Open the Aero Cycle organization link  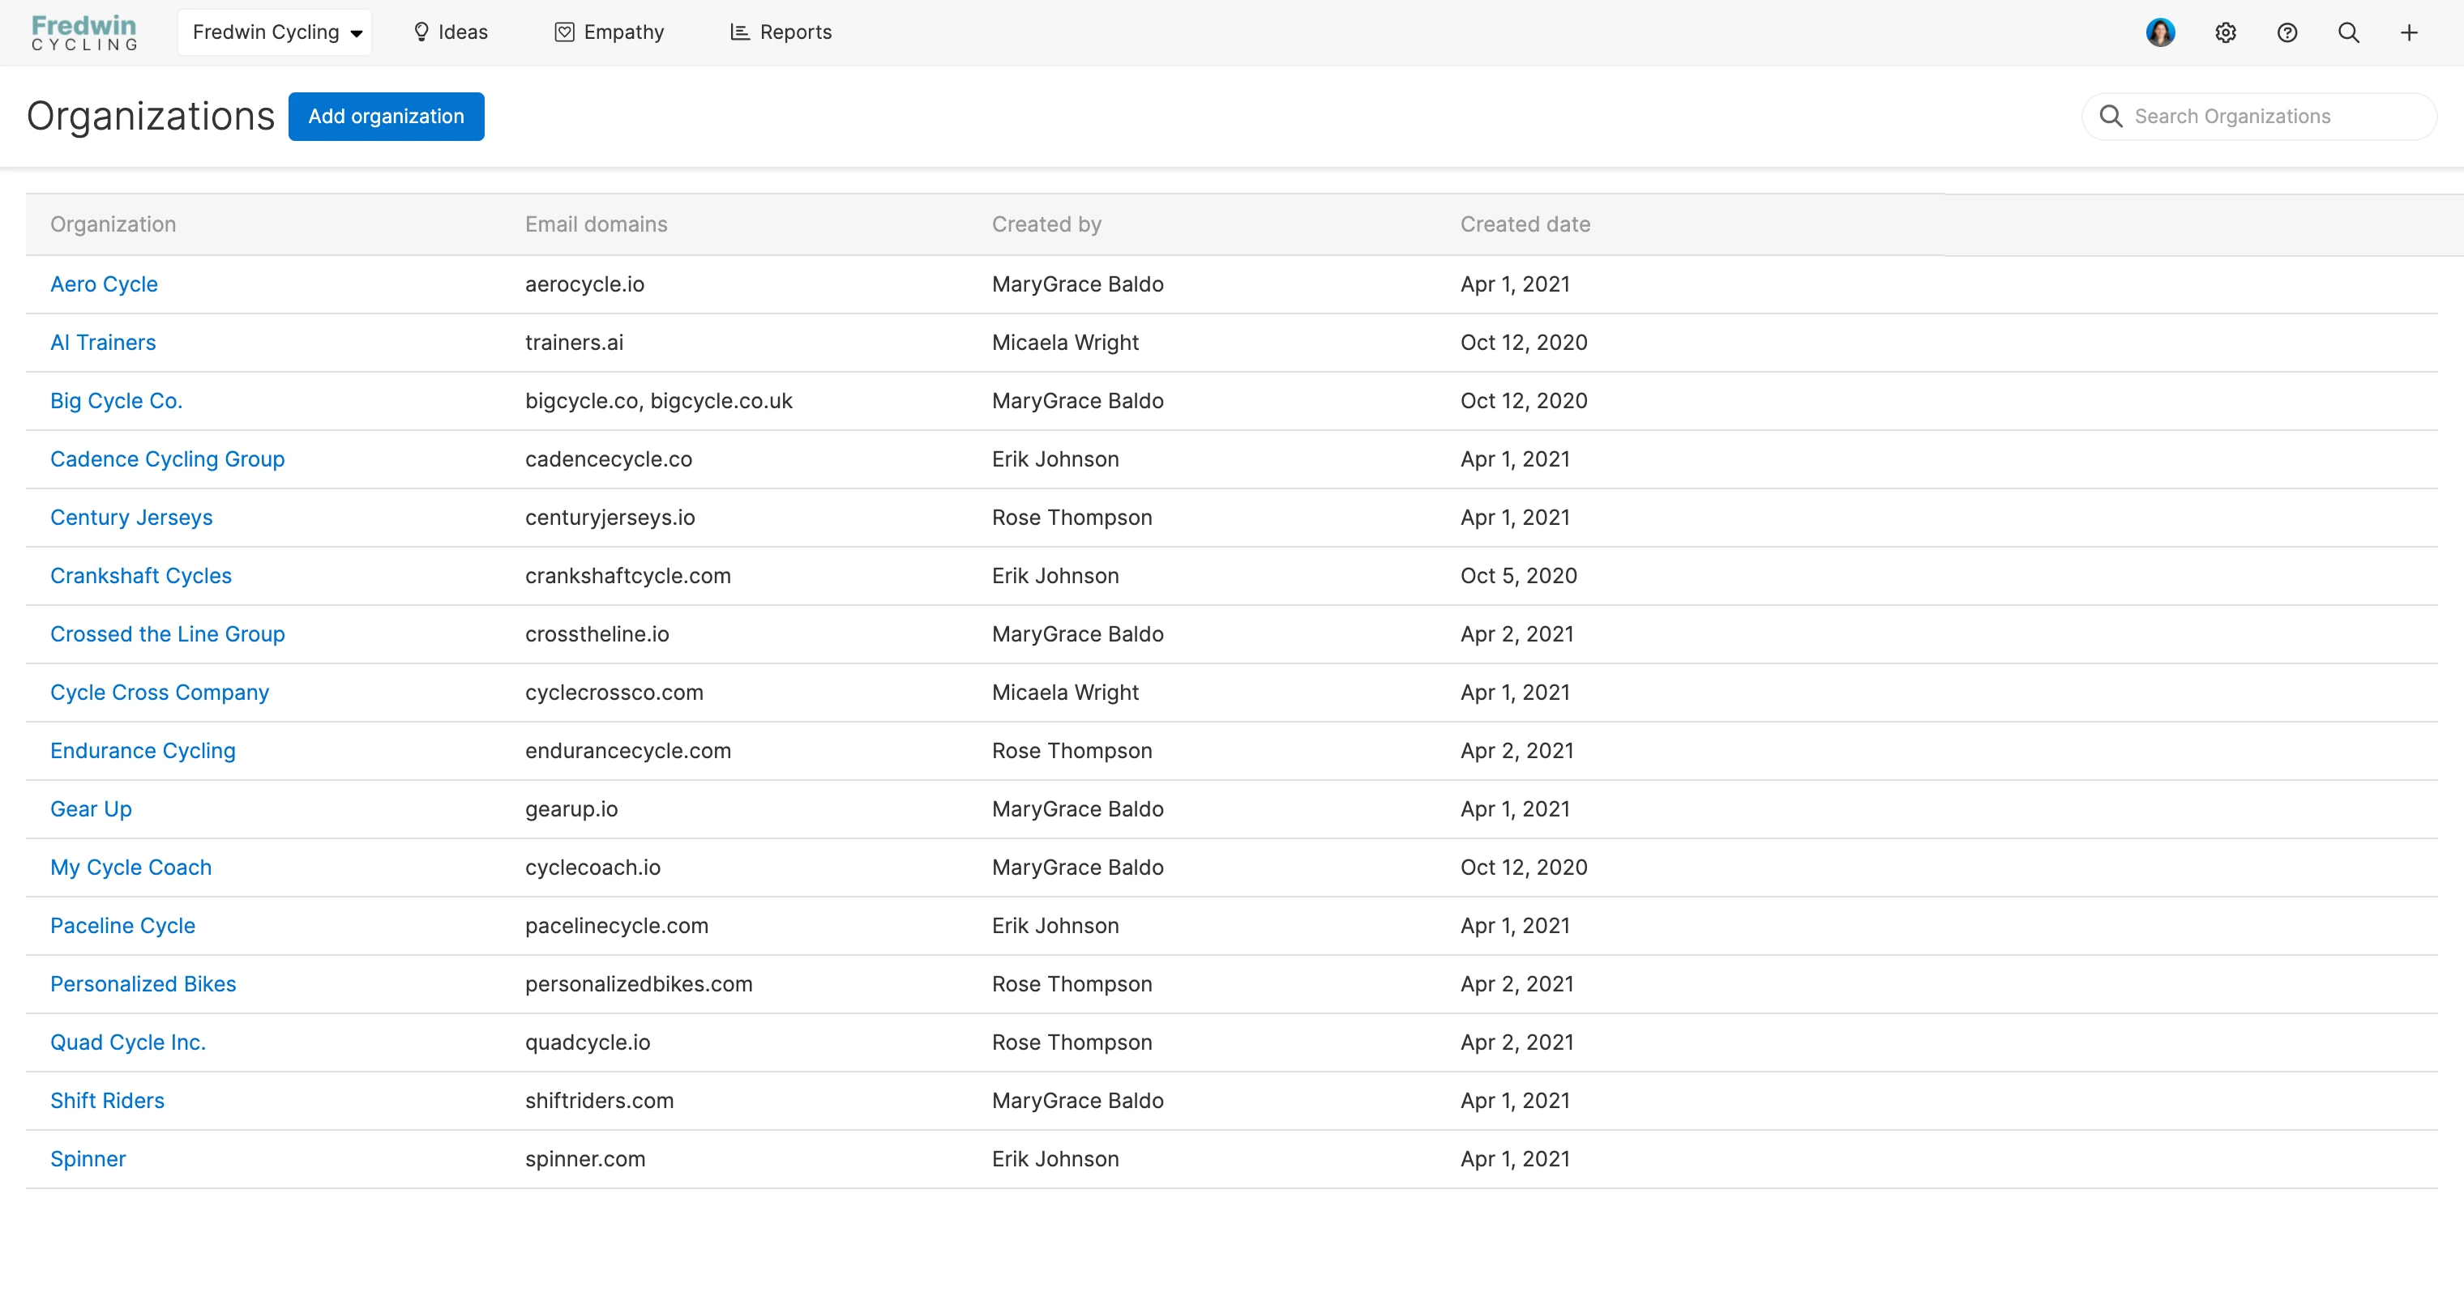coord(103,283)
